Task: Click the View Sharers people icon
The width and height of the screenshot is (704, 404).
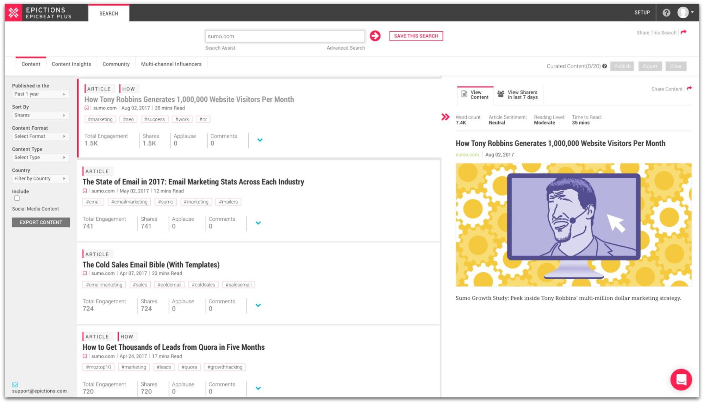Action: click(500, 94)
